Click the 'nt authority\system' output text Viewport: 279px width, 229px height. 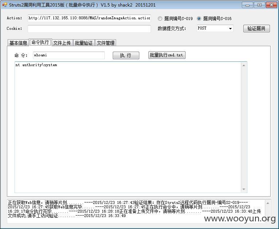[36, 65]
